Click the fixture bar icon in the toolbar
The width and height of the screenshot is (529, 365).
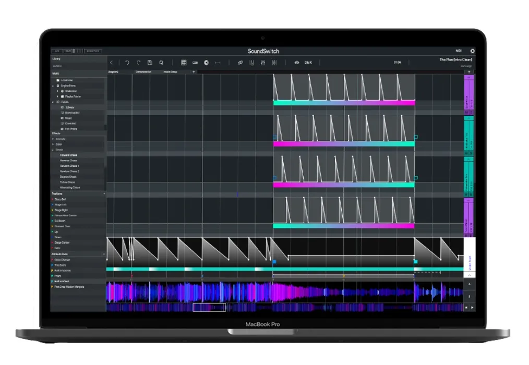coord(195,63)
